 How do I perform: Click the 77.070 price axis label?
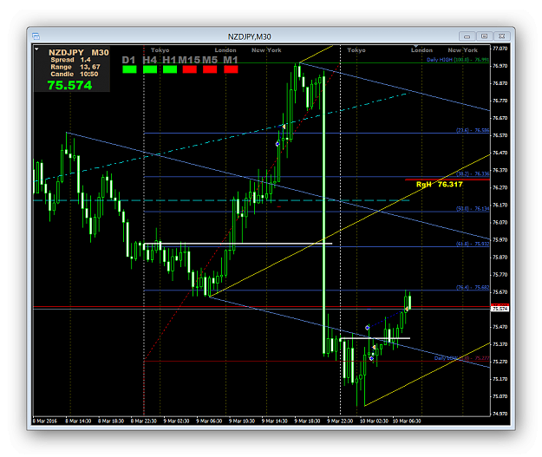pos(500,49)
